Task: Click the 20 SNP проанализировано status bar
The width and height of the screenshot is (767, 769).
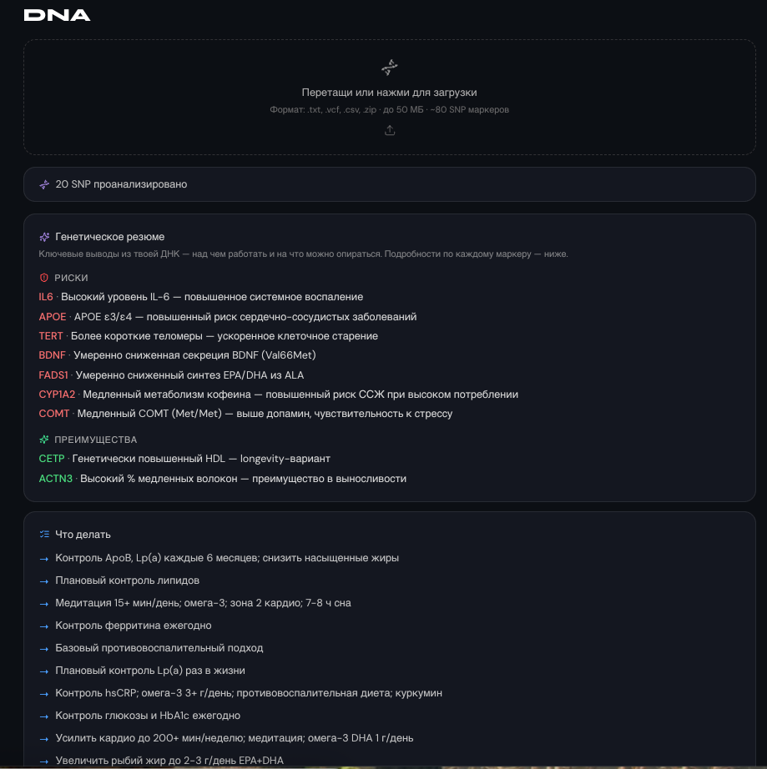Action: click(390, 184)
